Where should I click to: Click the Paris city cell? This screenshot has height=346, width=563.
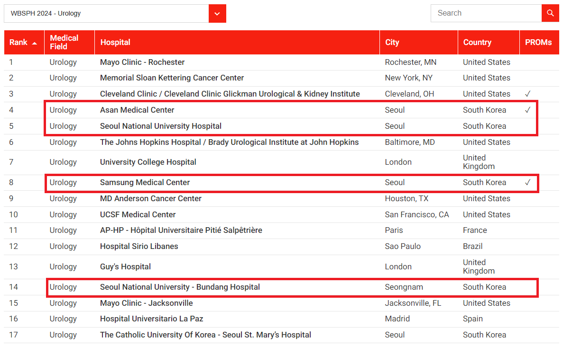394,231
